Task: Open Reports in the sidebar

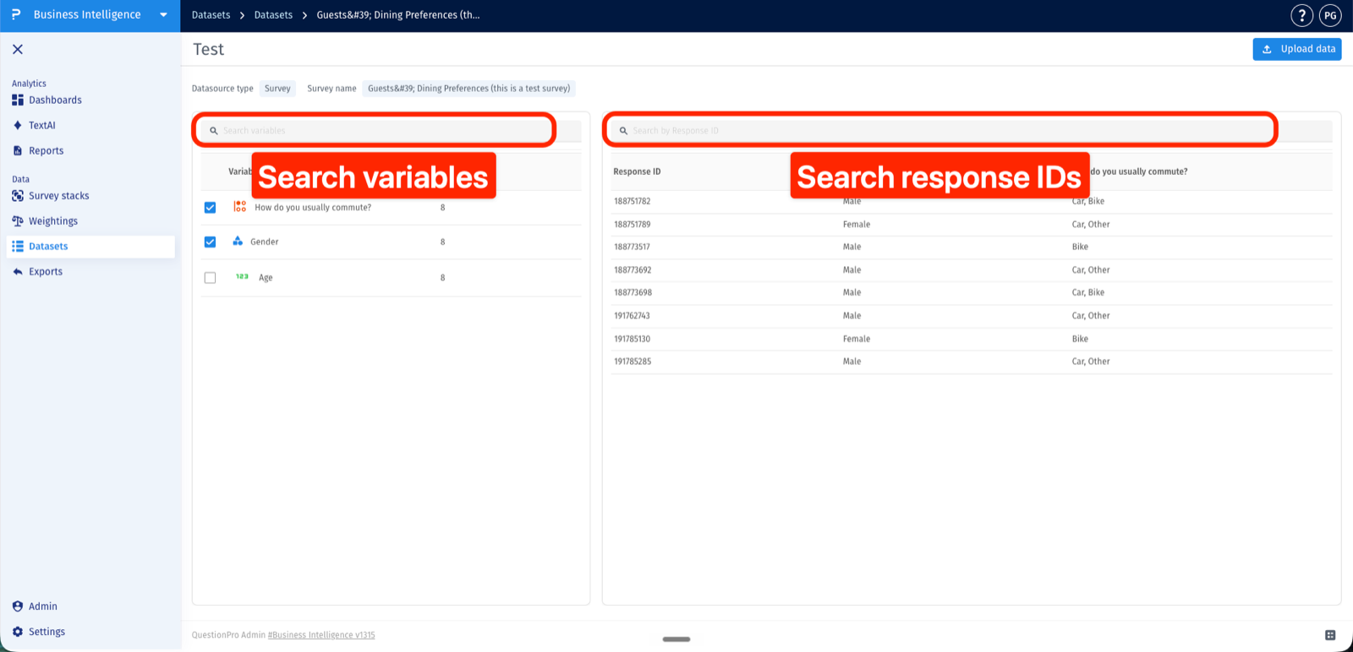Action: [47, 150]
